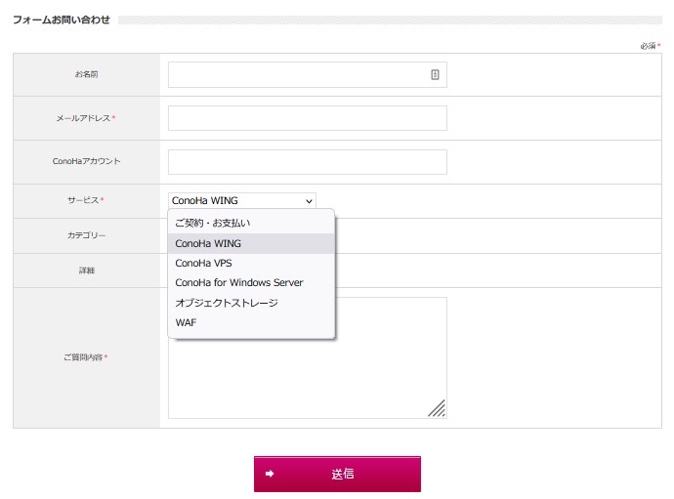Select ご契約・お支払い from the service list
This screenshot has height=499, width=674.
tap(251, 223)
